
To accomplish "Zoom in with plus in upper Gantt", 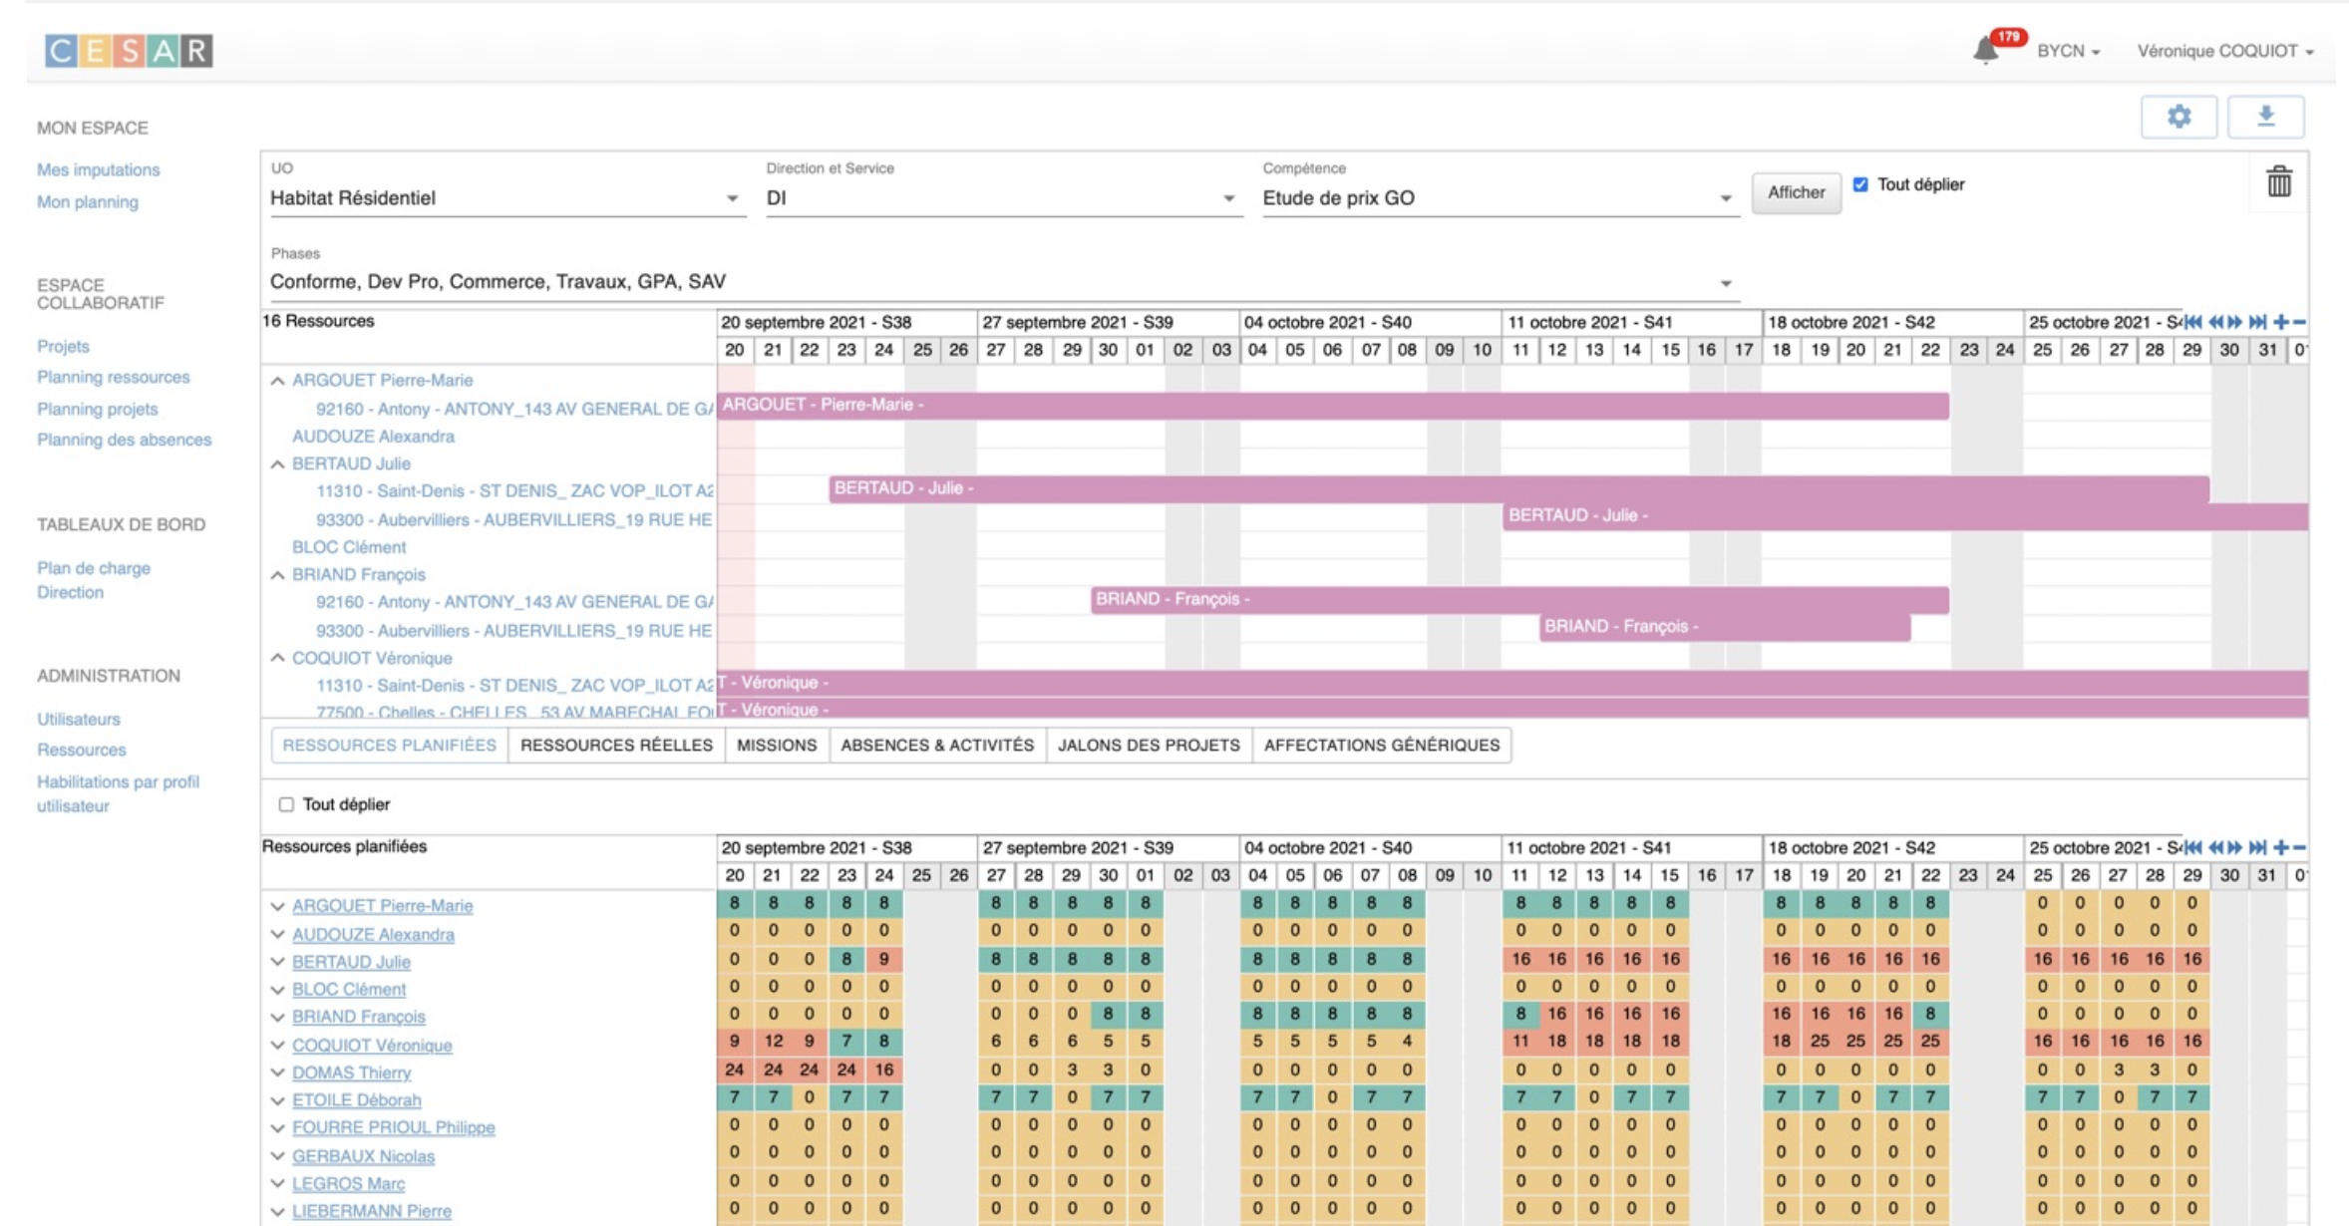I will click(2280, 322).
